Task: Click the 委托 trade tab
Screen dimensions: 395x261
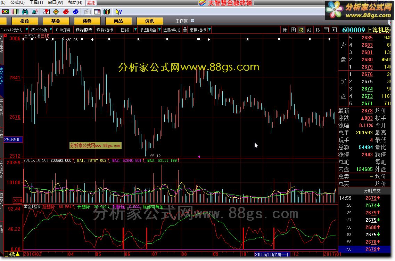Action: point(91,3)
